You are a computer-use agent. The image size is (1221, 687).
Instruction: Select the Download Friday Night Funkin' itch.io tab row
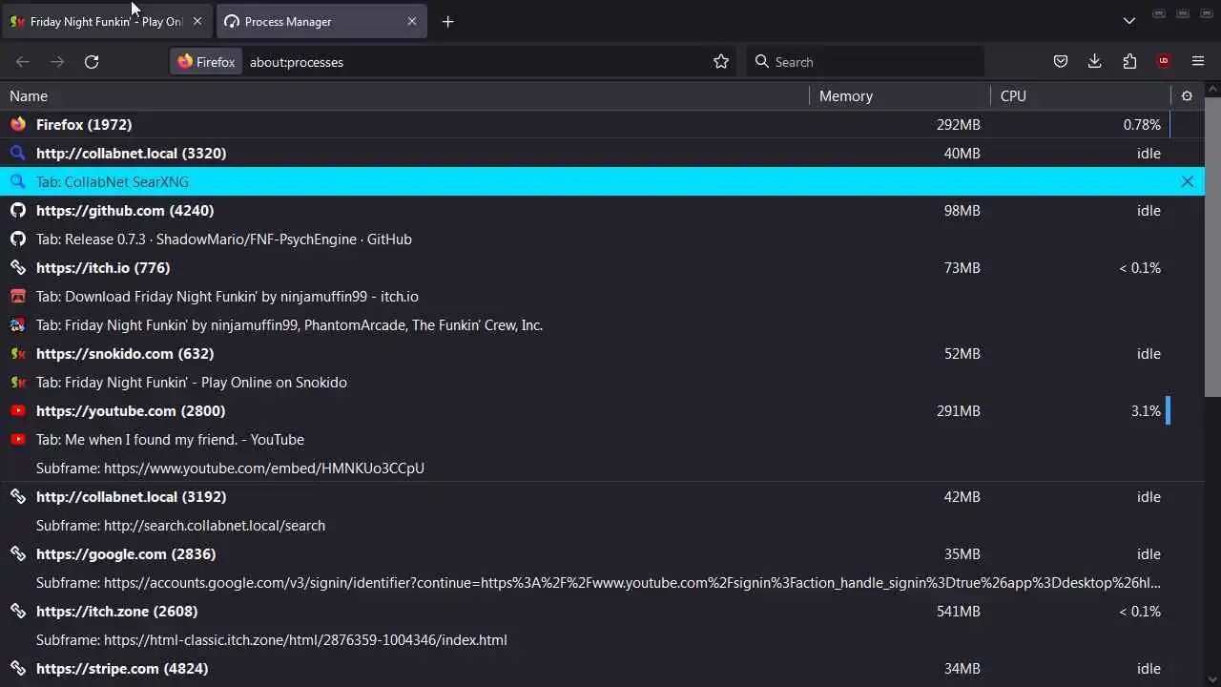[602, 296]
